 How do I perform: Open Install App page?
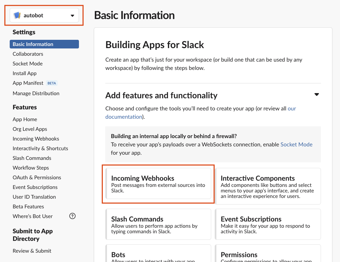pos(25,73)
